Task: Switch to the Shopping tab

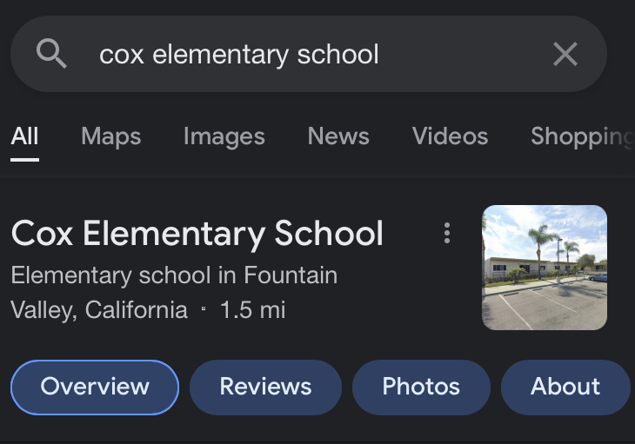Action: (x=581, y=136)
